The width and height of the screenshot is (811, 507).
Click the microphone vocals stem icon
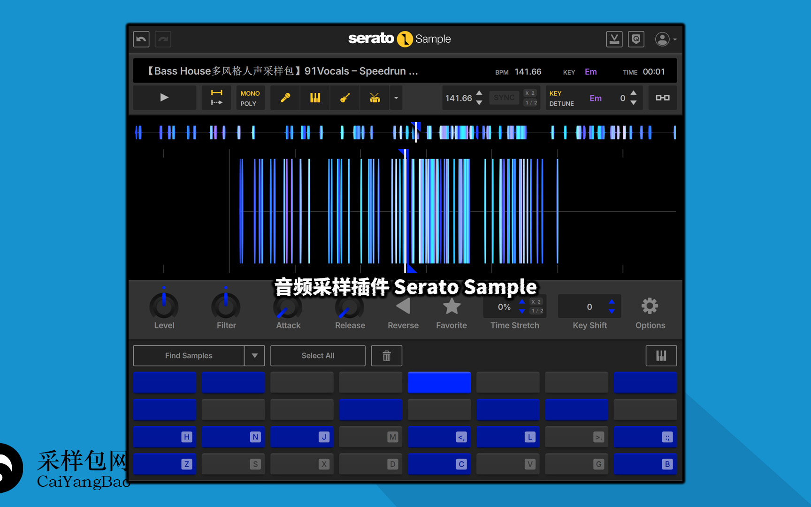[x=285, y=98]
